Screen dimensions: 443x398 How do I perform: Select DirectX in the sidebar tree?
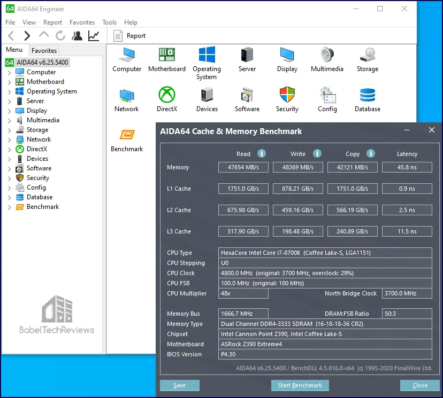point(37,149)
